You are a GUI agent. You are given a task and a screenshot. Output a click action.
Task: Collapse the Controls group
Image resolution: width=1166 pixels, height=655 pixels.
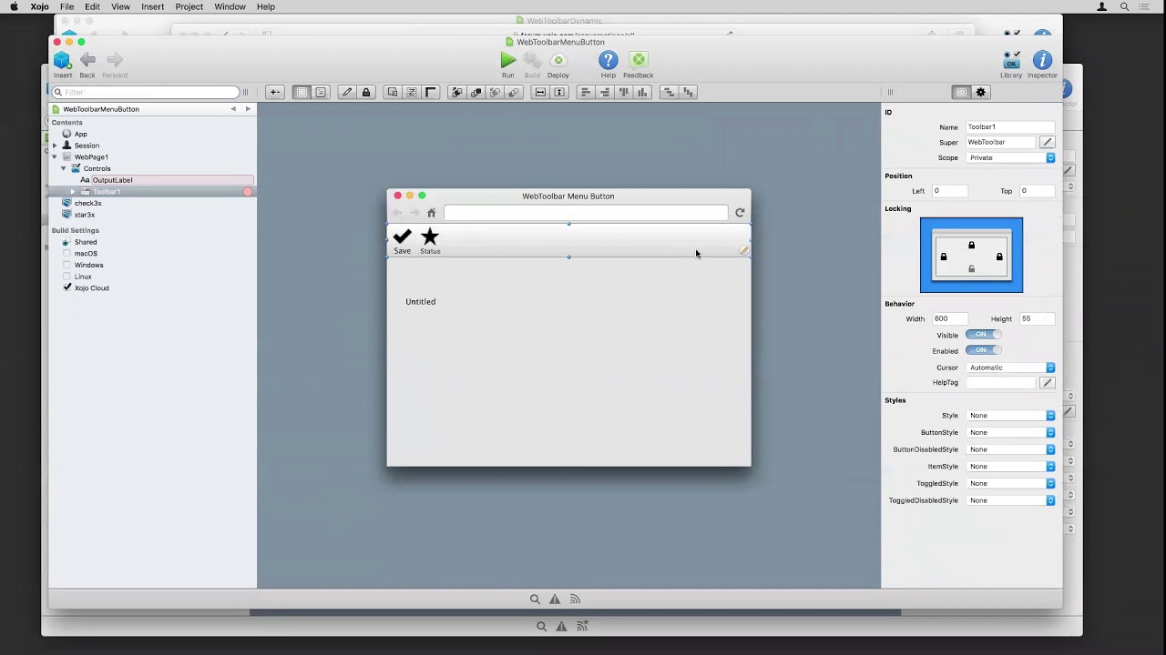[x=64, y=168]
